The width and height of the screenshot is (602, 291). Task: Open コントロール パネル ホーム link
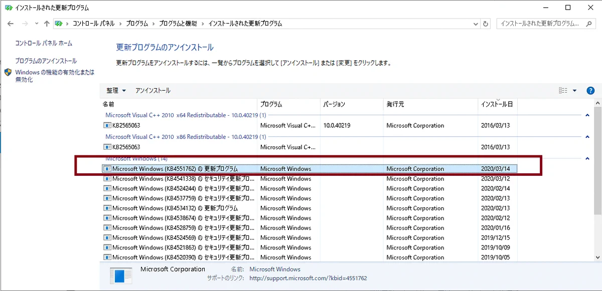point(44,44)
